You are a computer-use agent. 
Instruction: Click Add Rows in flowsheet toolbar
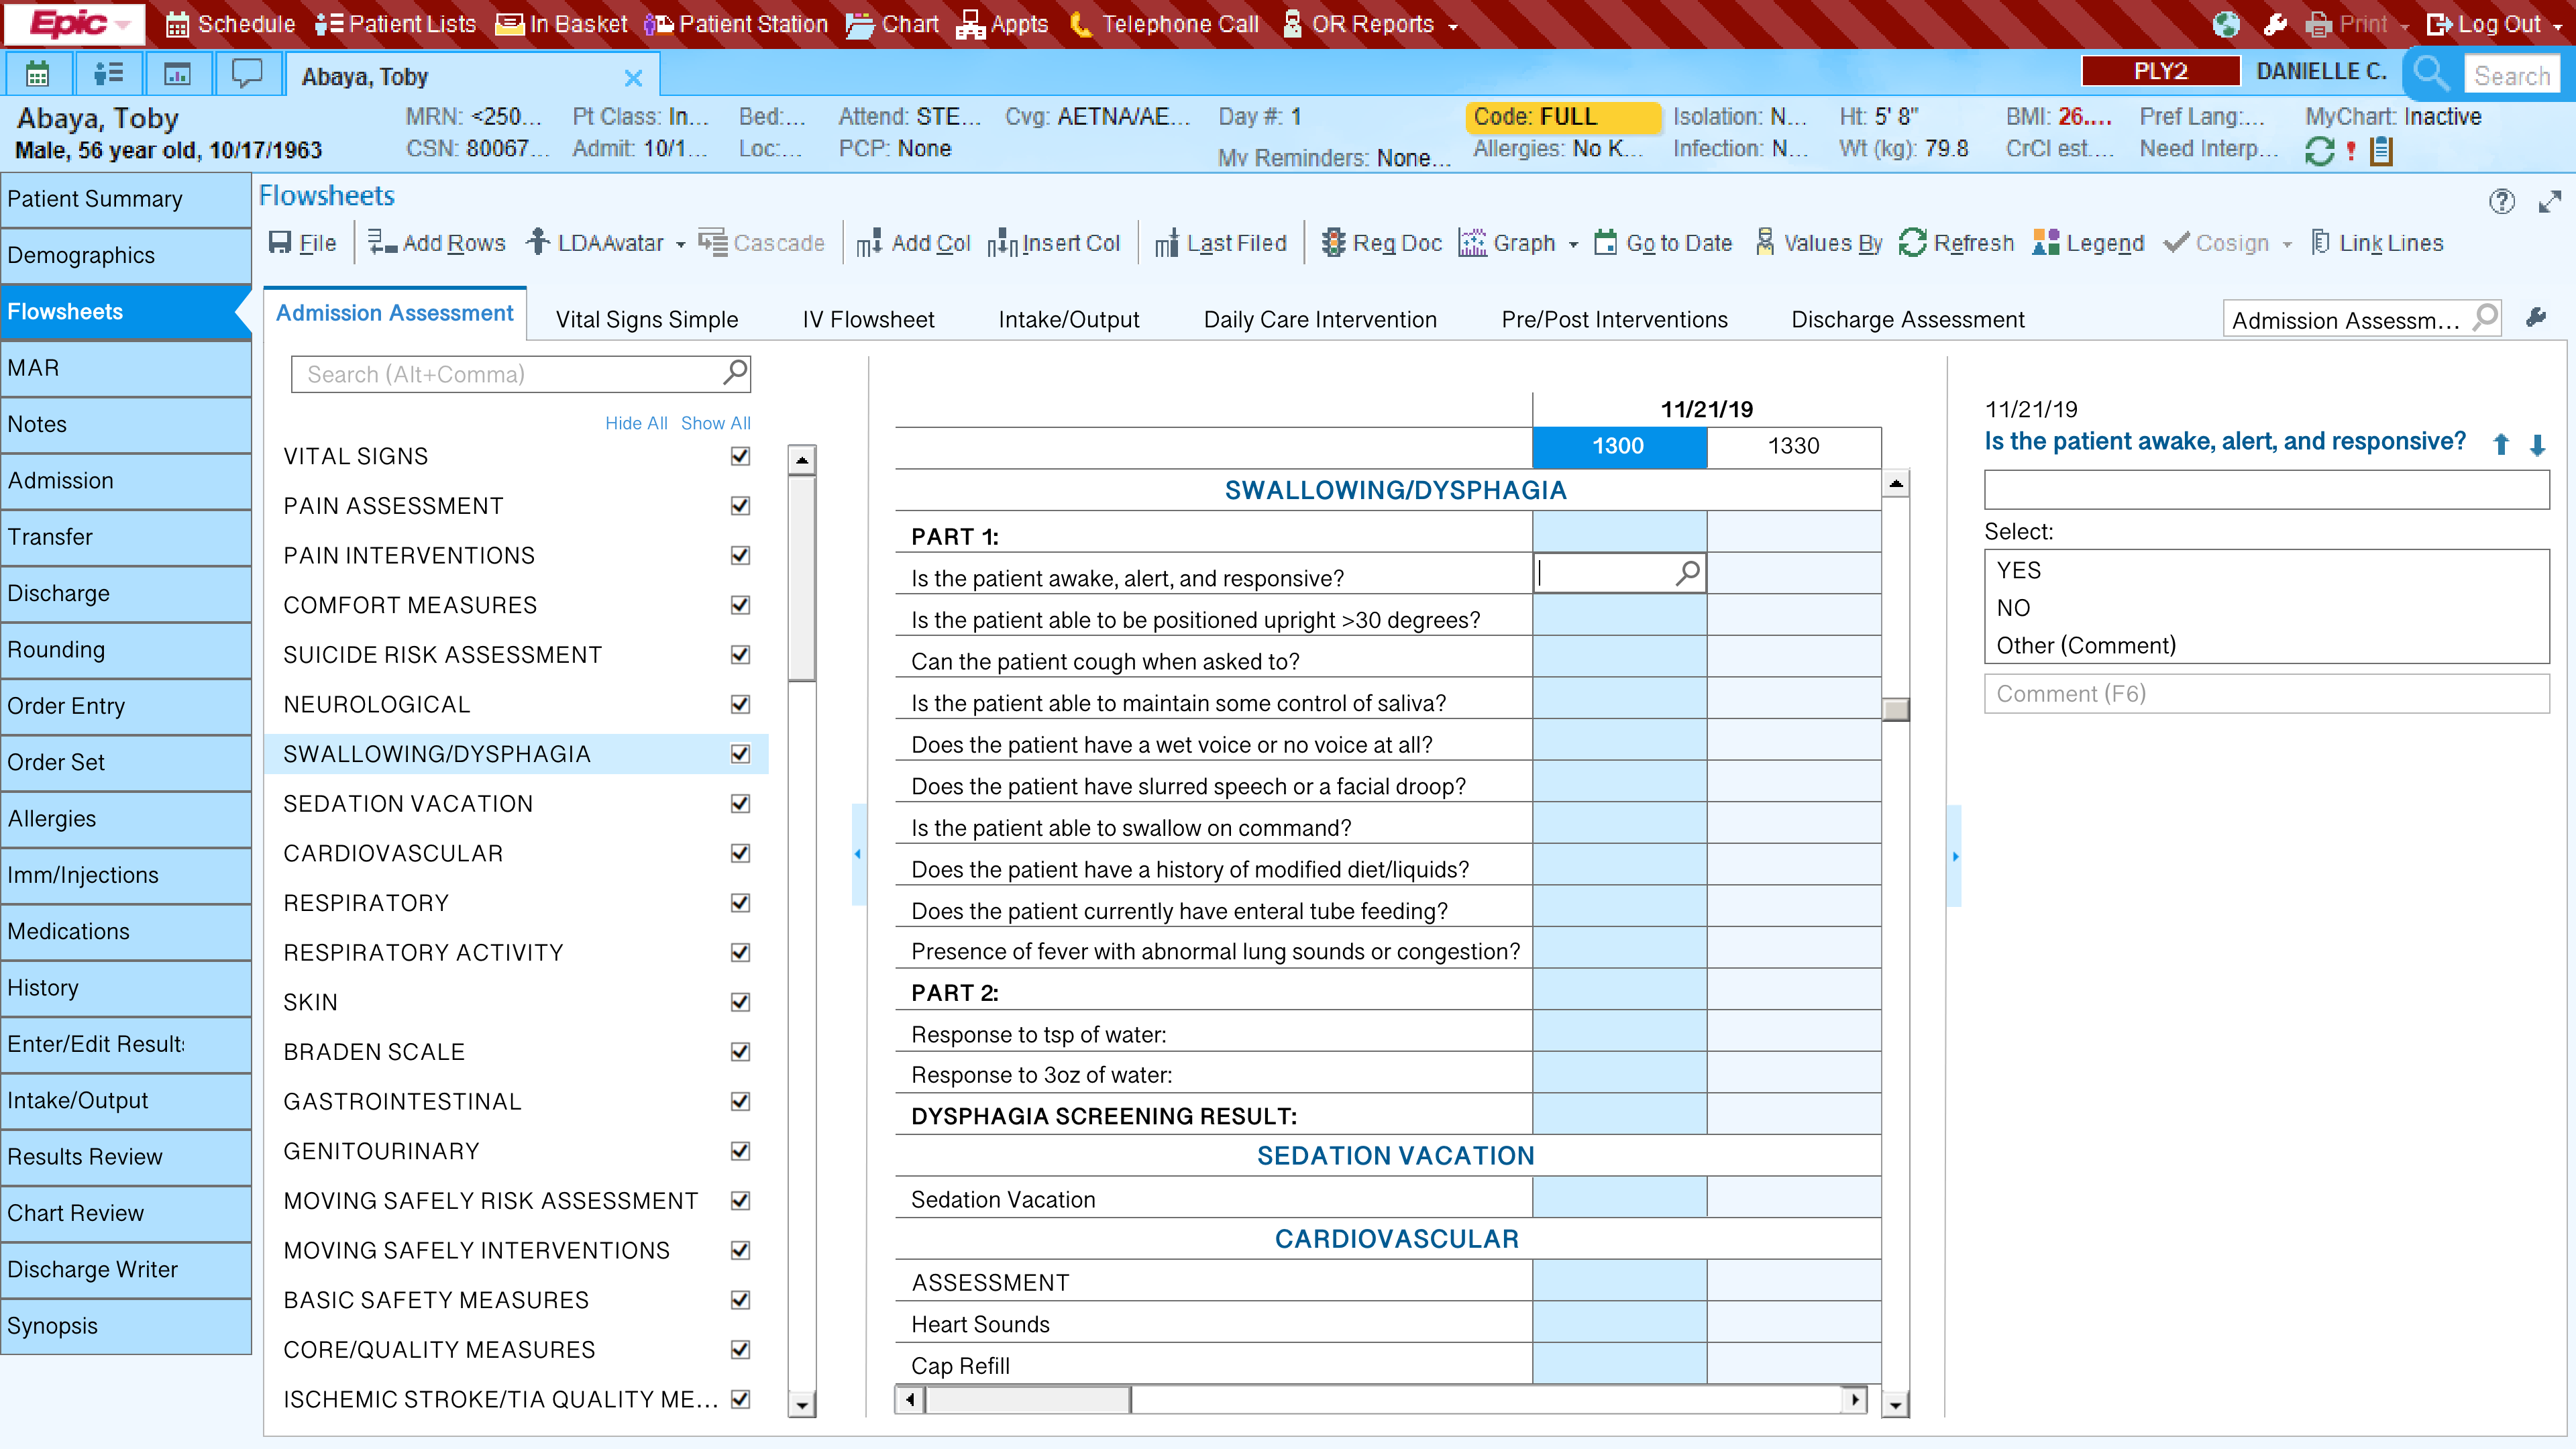click(437, 243)
